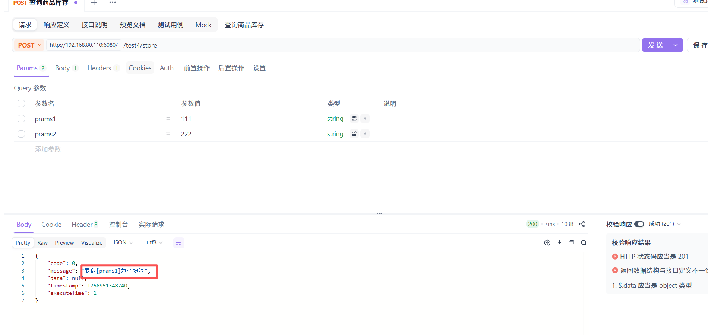This screenshot has height=335, width=708.
Task: Open the Cookies tab in request section
Action: tap(140, 67)
